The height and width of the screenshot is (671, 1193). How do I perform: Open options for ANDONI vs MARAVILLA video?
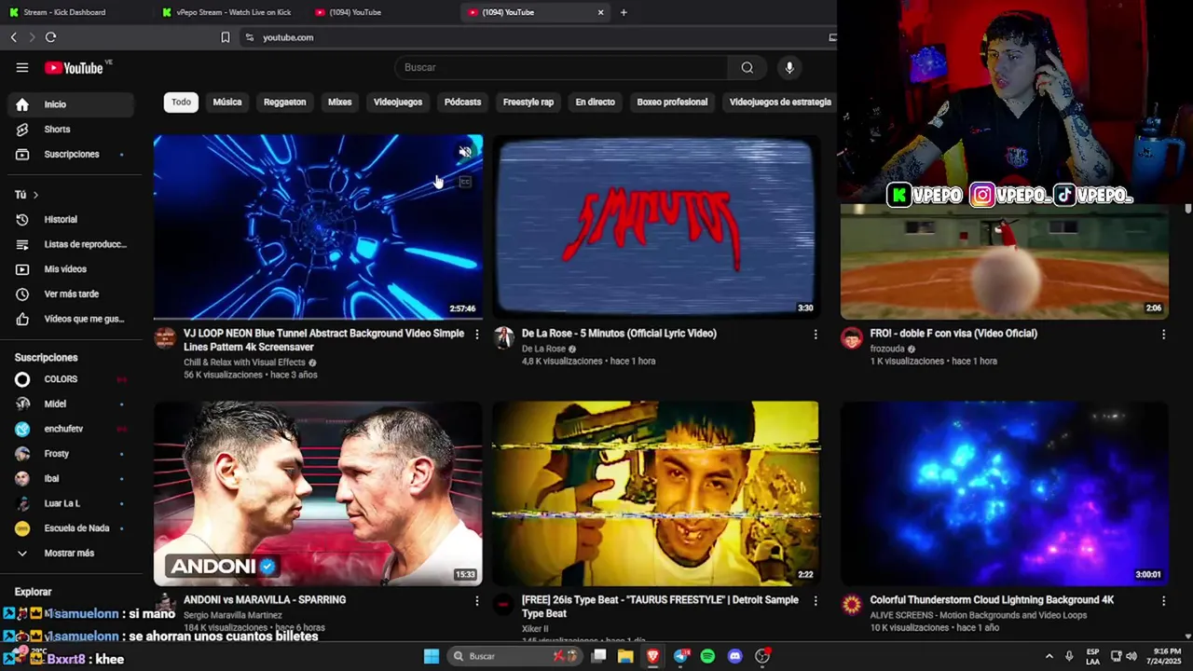pyautogui.click(x=477, y=601)
